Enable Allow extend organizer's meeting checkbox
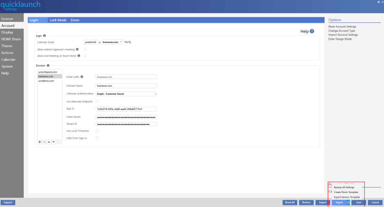Screen dimensions: 384x207 (85, 49)
